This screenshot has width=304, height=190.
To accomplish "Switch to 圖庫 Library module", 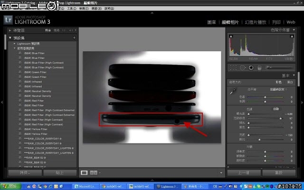I will coord(211,22).
